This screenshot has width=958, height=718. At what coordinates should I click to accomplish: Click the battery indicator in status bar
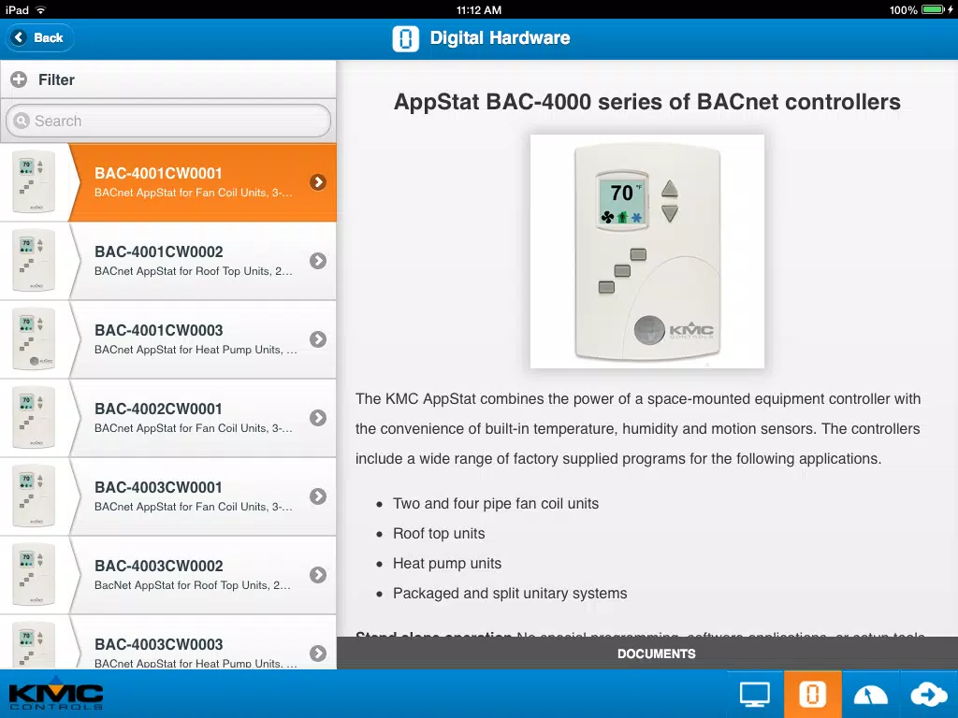coord(935,9)
